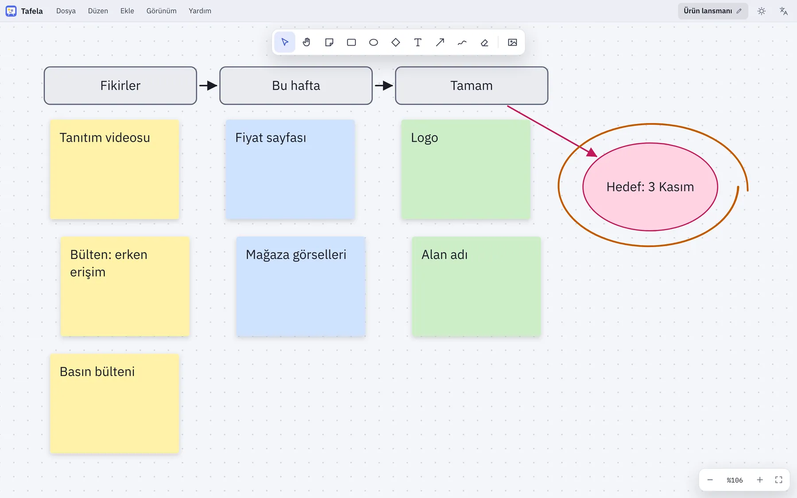
Task: Select the arrow between Bu hafta and Tamam
Action: (x=384, y=85)
